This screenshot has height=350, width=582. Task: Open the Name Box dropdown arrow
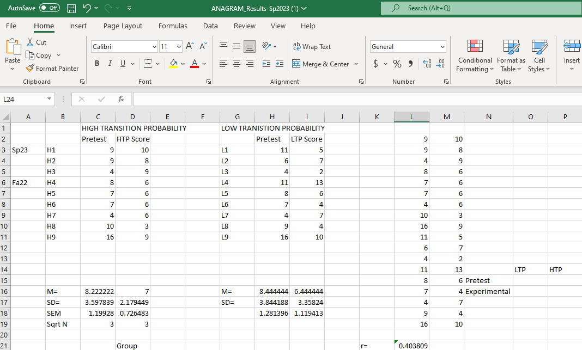click(50, 100)
